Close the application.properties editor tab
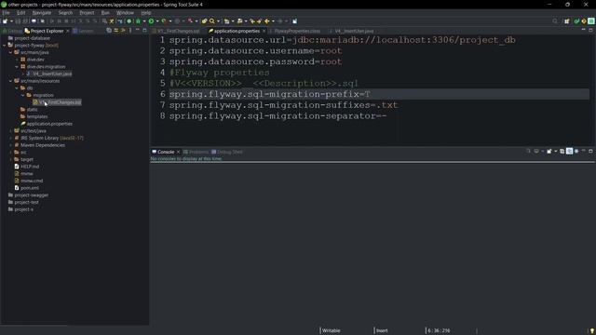 tap(264, 31)
